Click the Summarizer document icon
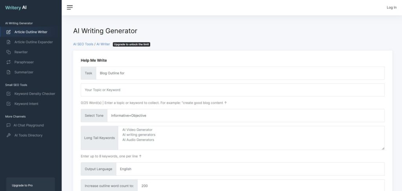The height and width of the screenshot is (191, 402). (x=9, y=72)
